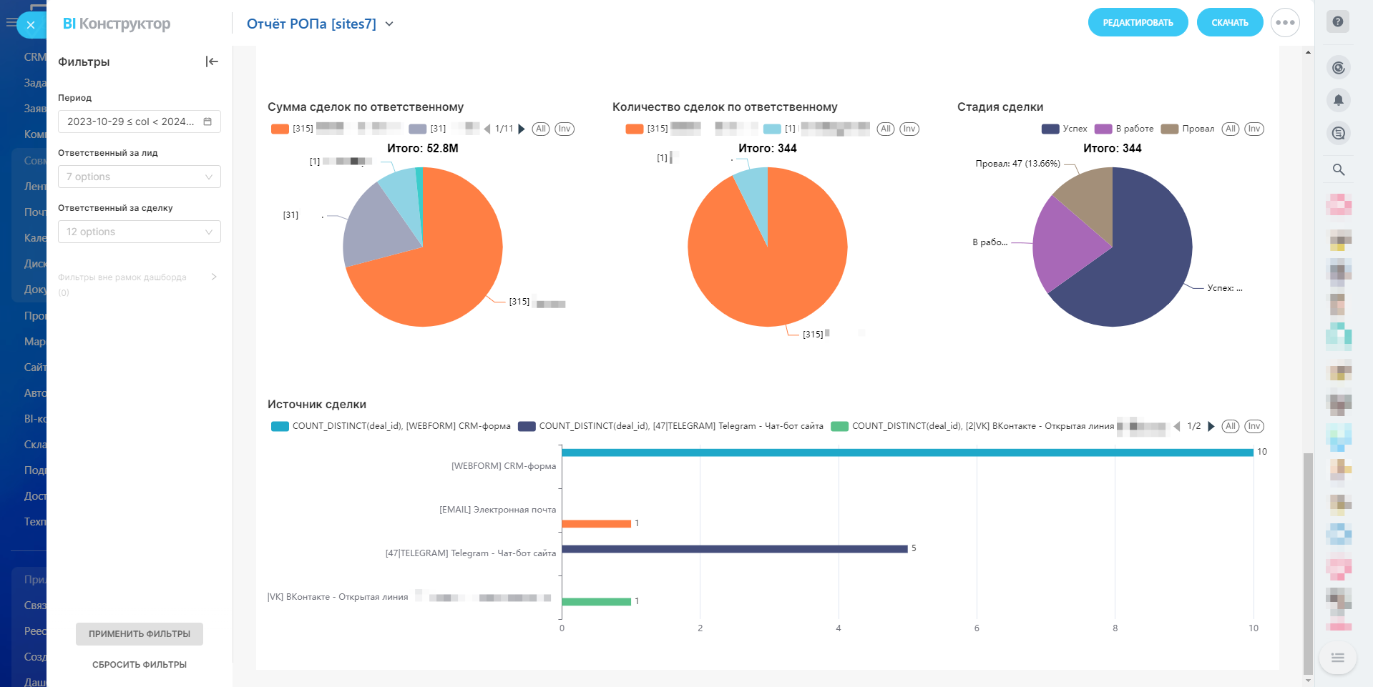Collapse the Фильтры panel with arrow icon
This screenshot has height=687, width=1373.
coord(211,61)
